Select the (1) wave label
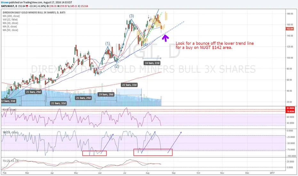 (108, 44)
